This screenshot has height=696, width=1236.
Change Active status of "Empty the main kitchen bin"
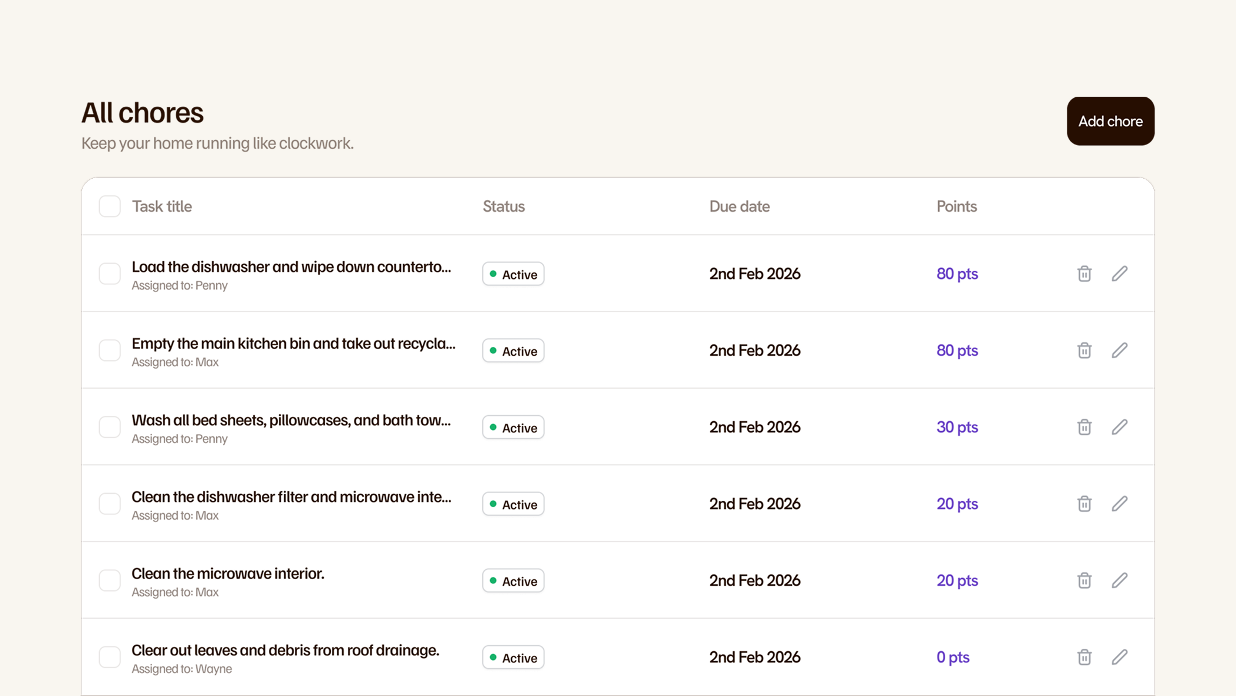coord(512,350)
